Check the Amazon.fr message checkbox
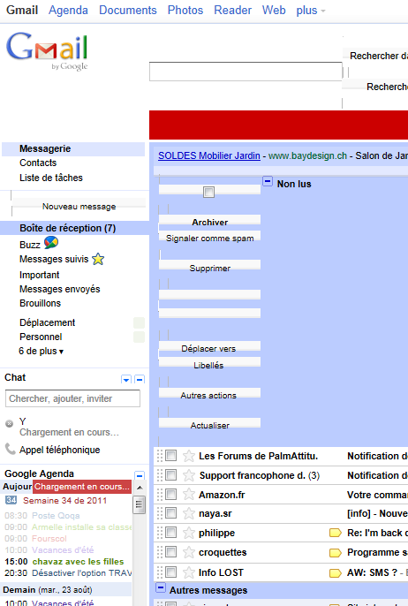This screenshot has height=606, width=408. (x=170, y=494)
